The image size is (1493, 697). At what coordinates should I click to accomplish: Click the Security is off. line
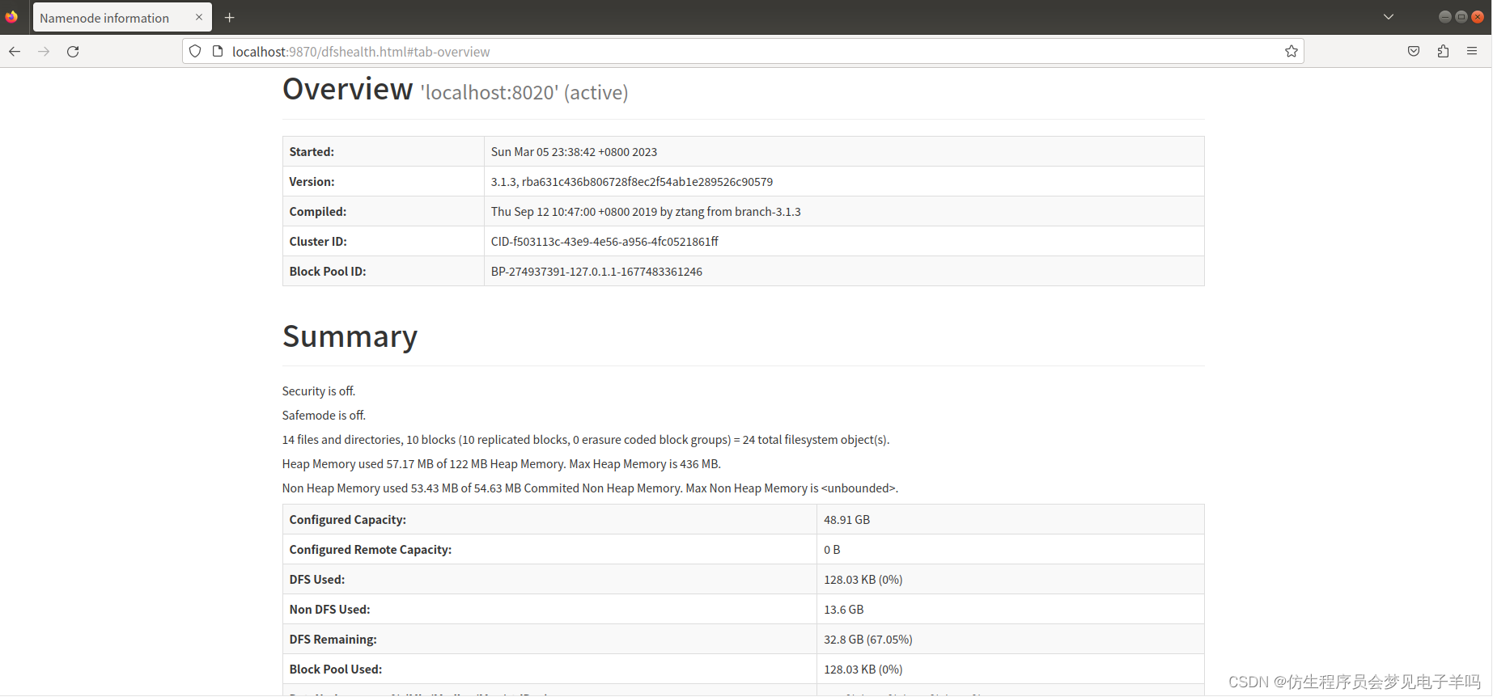(319, 391)
